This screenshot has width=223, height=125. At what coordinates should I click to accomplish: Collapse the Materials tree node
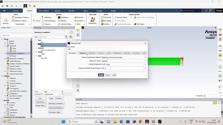[x=5, y=46]
